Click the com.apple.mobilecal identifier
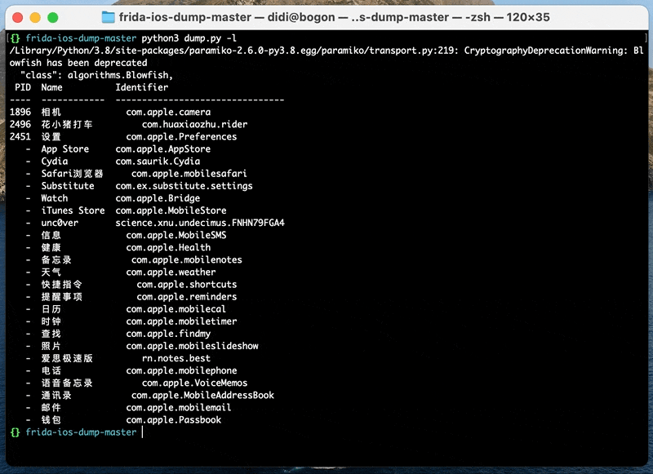The width and height of the screenshot is (653, 474). pos(175,309)
